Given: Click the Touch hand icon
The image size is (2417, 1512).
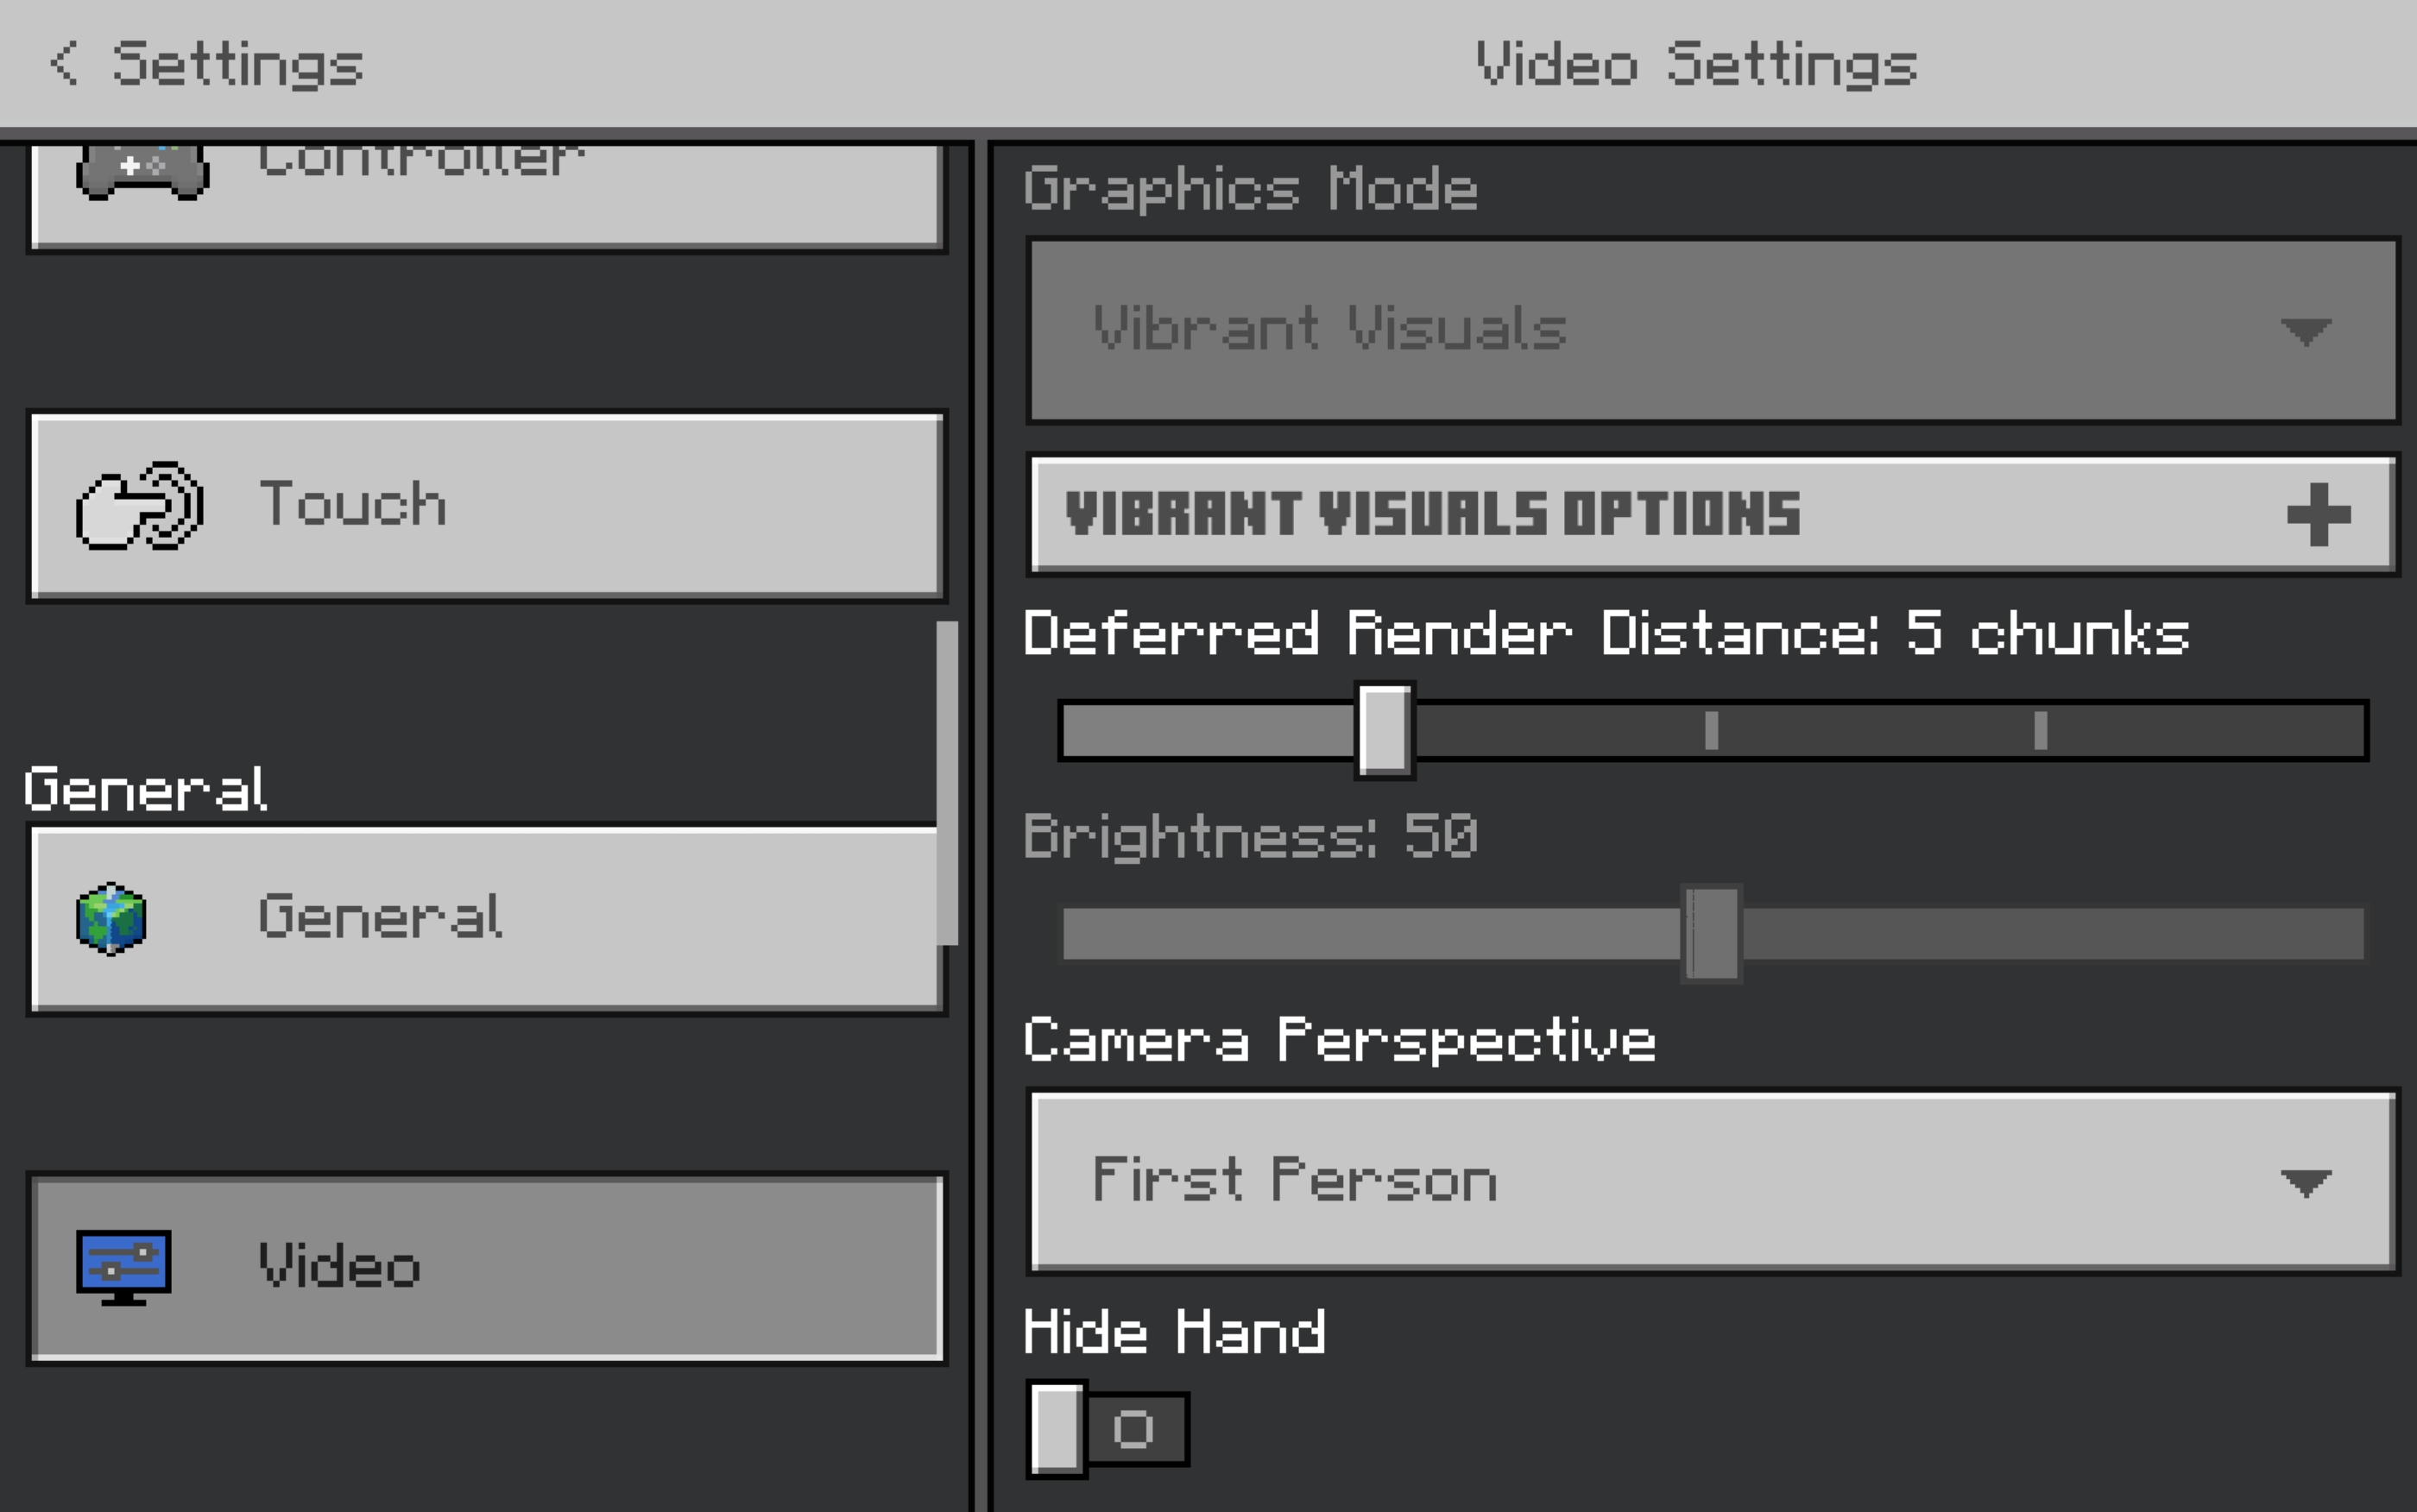Looking at the screenshot, I should pyautogui.click(x=140, y=505).
